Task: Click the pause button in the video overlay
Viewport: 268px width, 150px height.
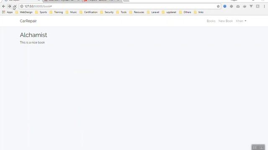Action: 255,147
